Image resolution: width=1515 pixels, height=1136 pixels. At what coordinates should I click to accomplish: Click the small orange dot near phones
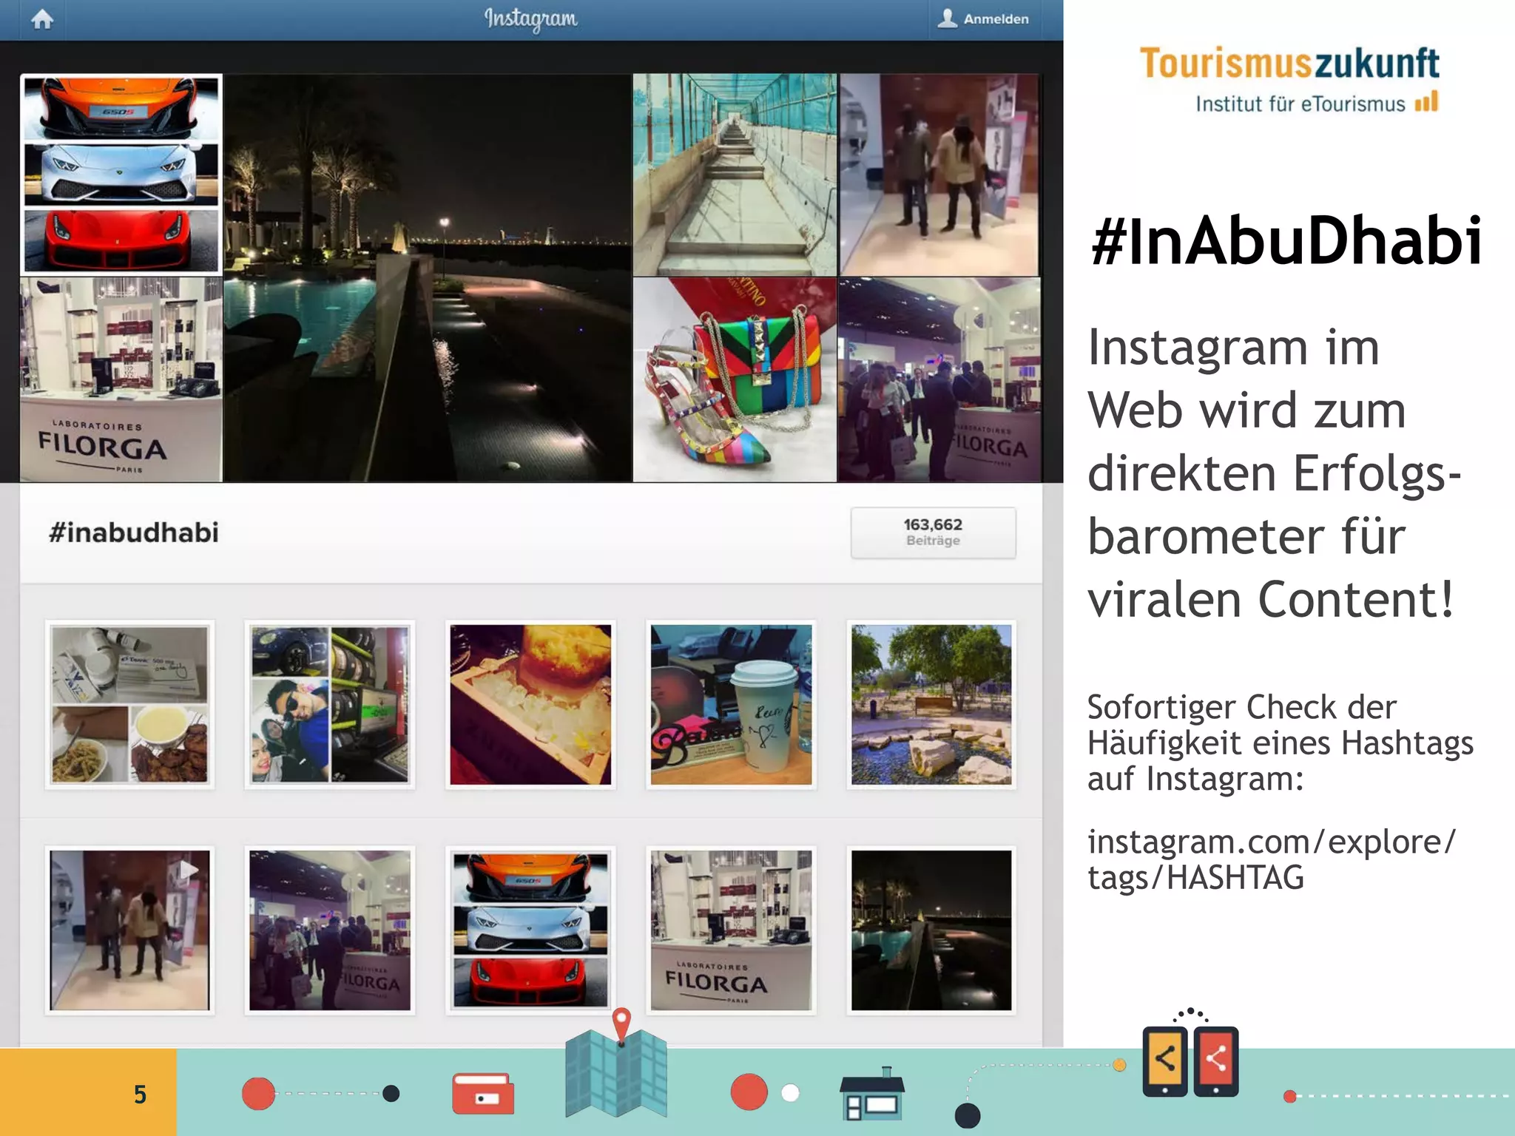point(1119,1065)
